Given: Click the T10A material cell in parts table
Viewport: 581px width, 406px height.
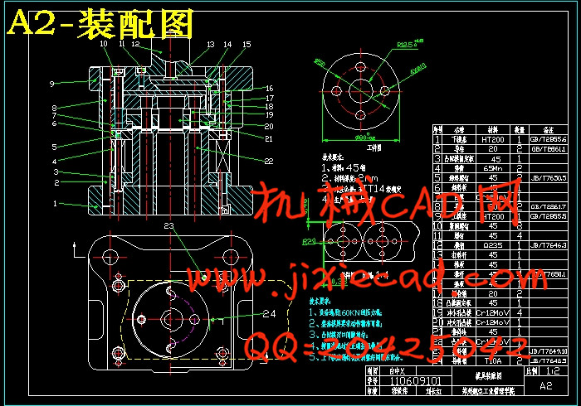Looking at the screenshot, I should coord(492,362).
